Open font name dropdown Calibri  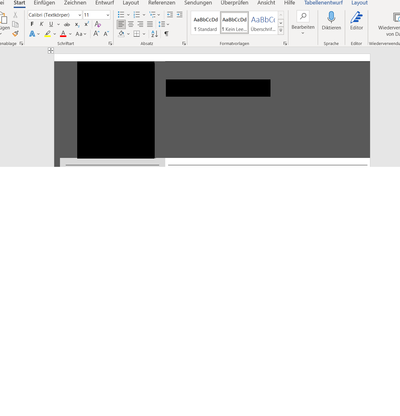(80, 15)
